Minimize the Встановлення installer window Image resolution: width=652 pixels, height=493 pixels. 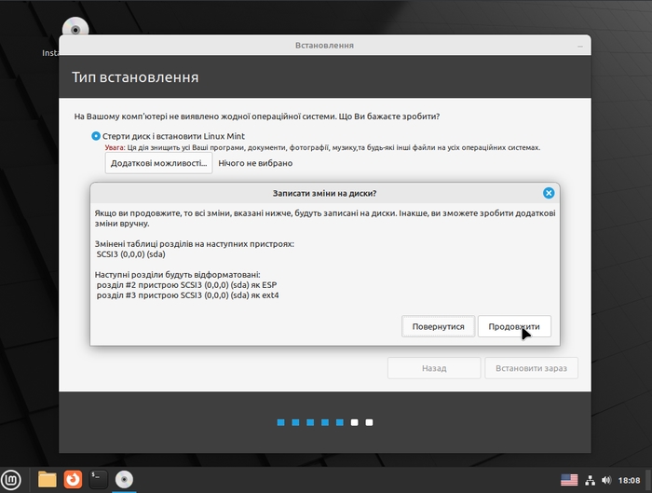(x=580, y=46)
